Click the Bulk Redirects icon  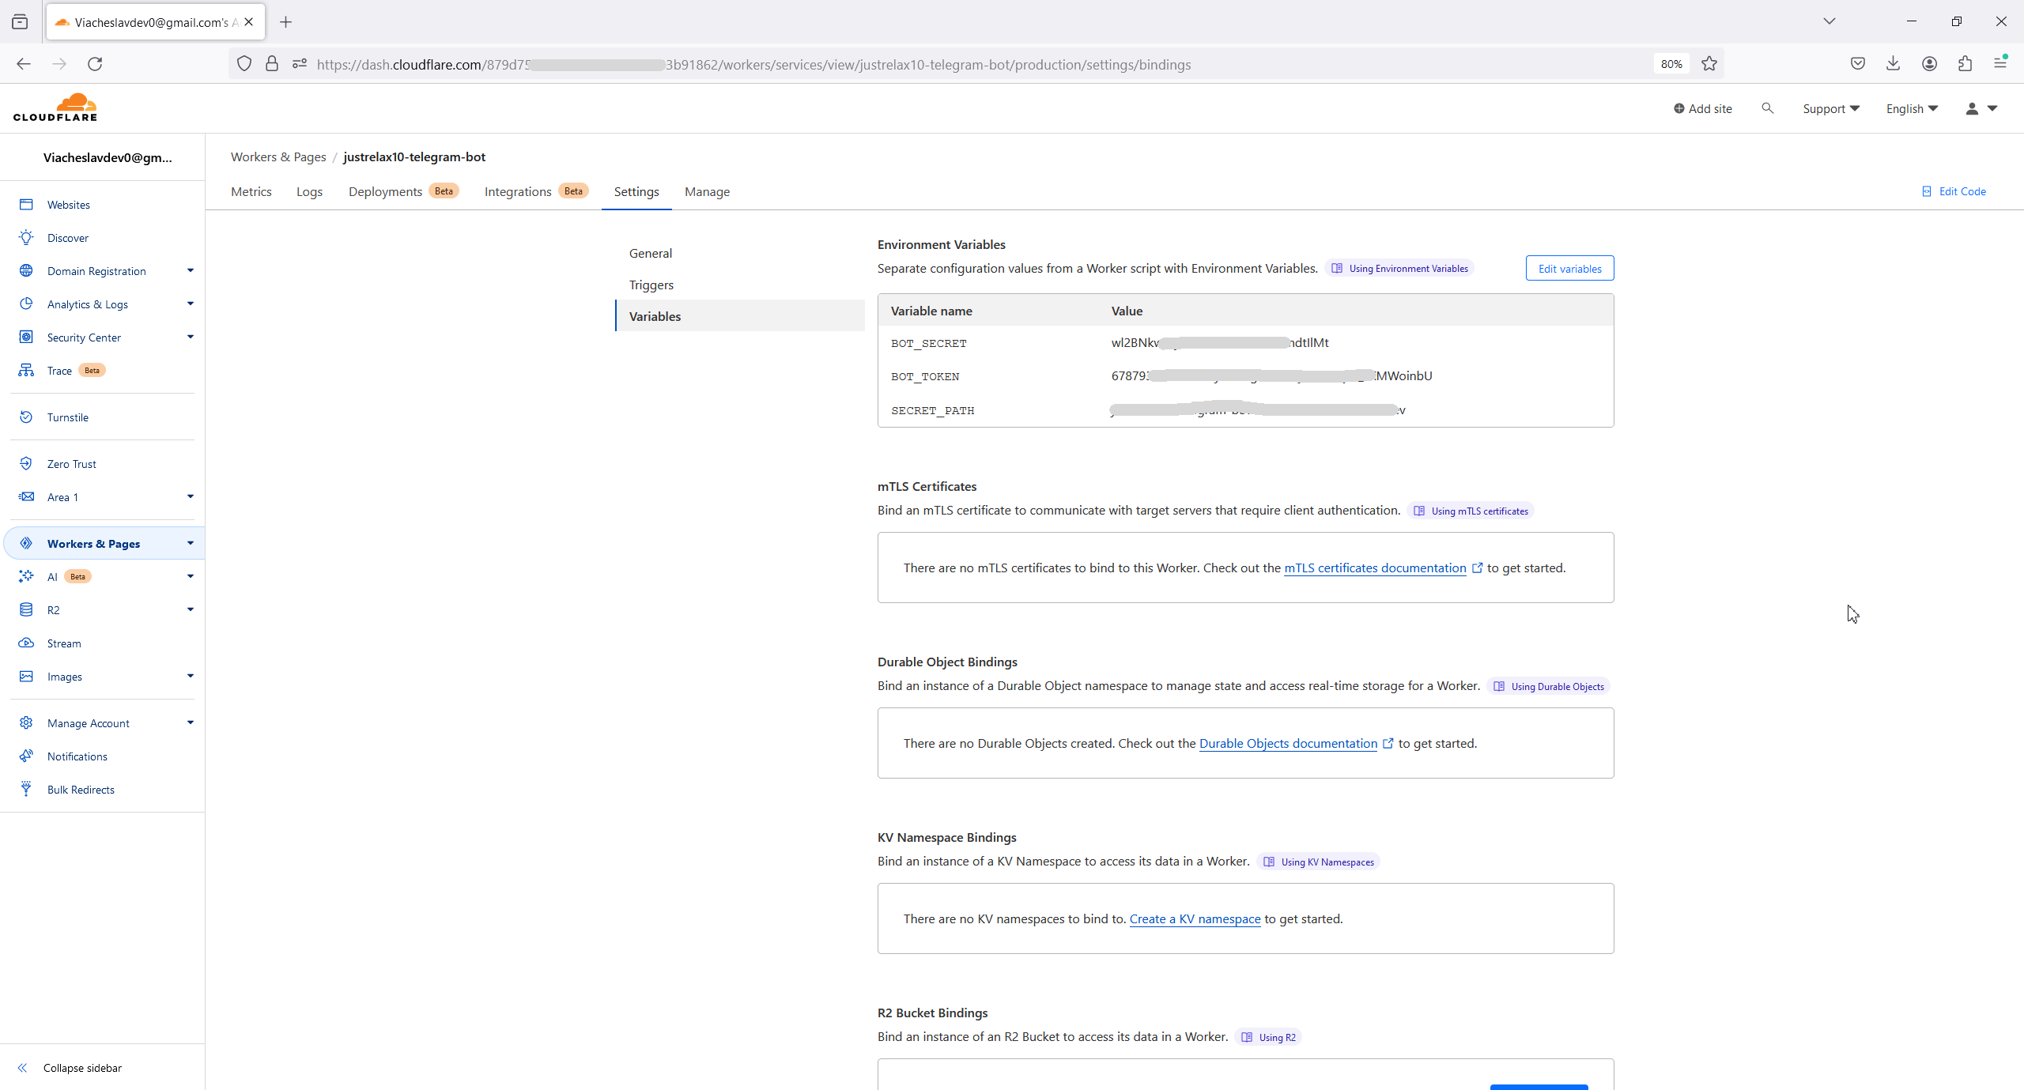[26, 789]
